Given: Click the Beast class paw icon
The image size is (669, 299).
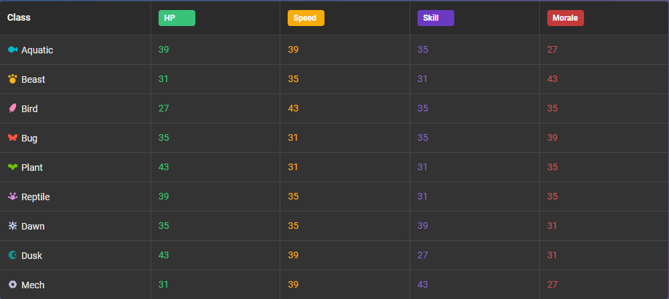Looking at the screenshot, I should click(12, 79).
